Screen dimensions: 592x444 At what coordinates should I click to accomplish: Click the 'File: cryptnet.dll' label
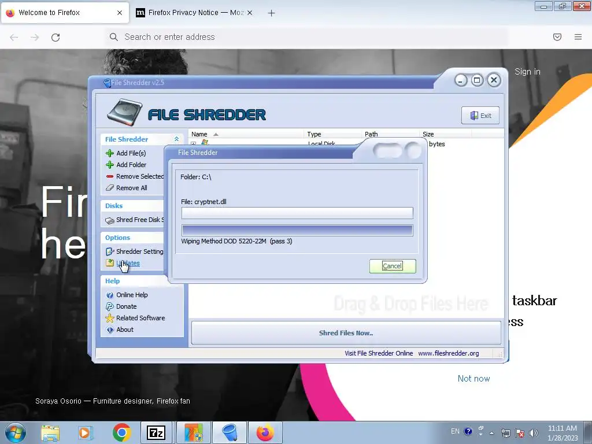pyautogui.click(x=203, y=202)
